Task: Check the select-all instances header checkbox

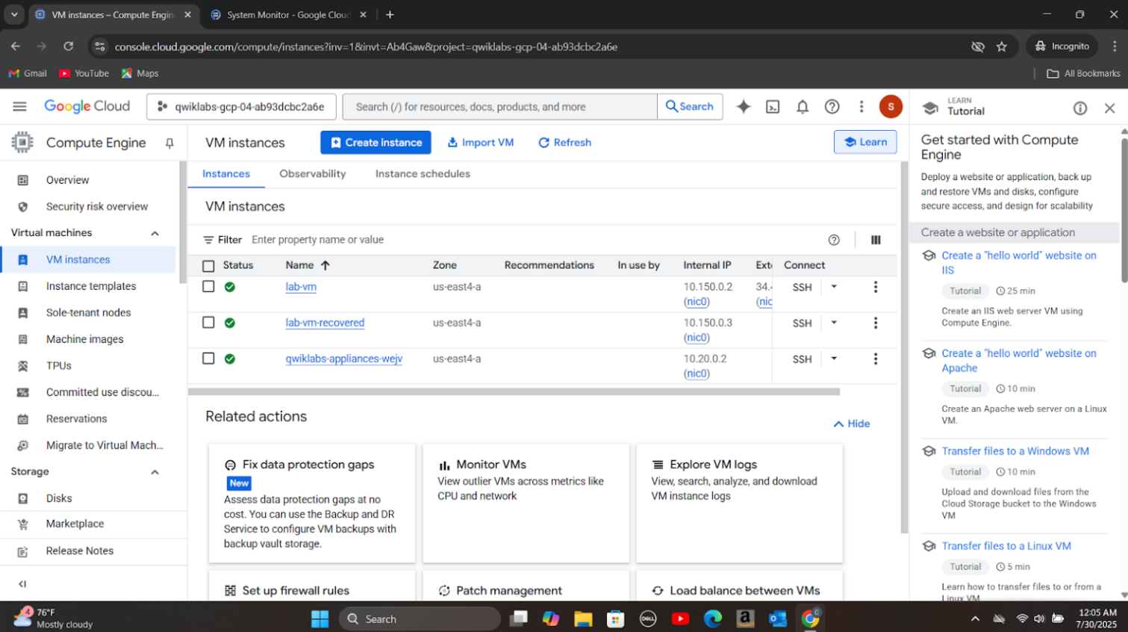Action: tap(208, 266)
